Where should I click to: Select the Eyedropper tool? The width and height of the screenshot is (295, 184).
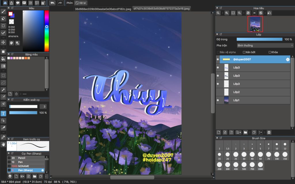coord(3,137)
